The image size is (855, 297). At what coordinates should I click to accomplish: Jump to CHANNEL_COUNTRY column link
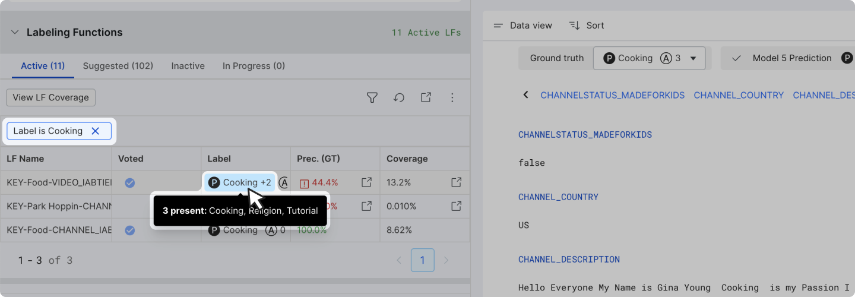739,95
